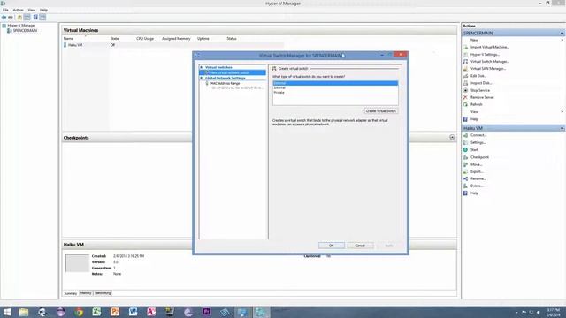Screen dimensions: 566x318
Task: Click OK in Virtual Switch Manager dialog
Action: (332, 246)
